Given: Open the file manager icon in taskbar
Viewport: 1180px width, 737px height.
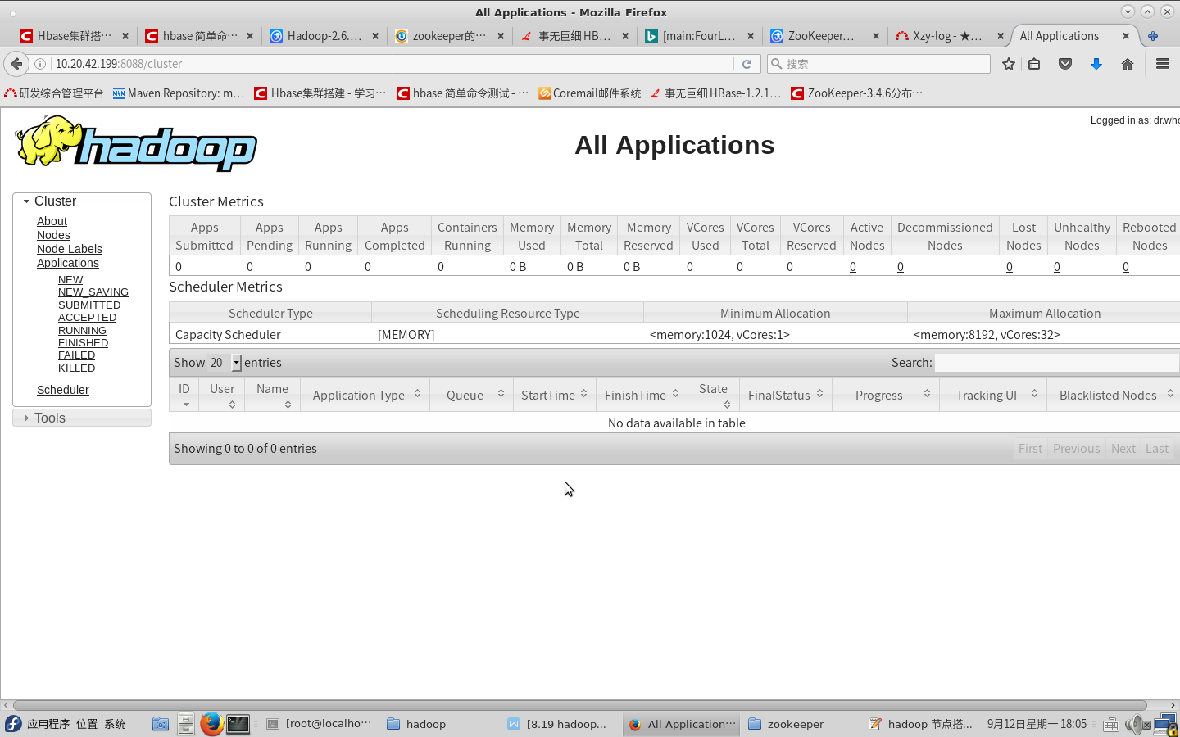Looking at the screenshot, I should (x=161, y=724).
